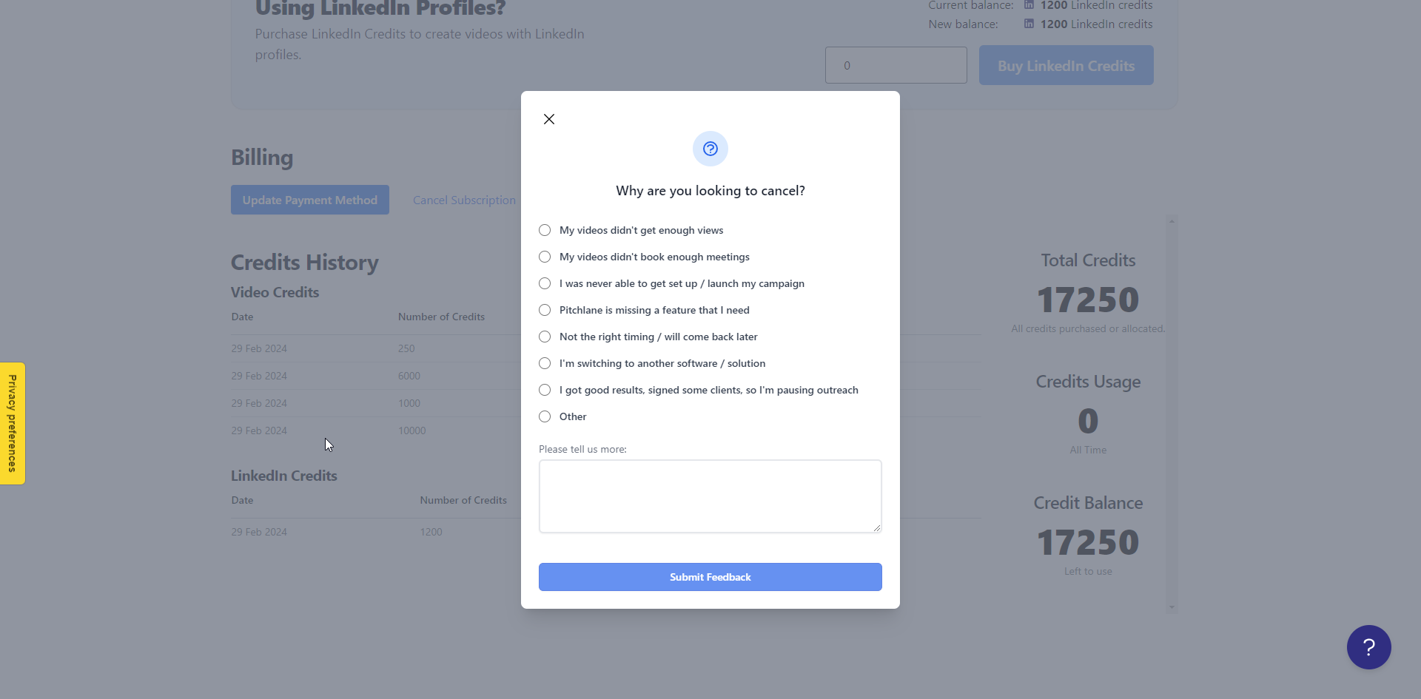Open the help chat bubble icon
Image resolution: width=1421 pixels, height=699 pixels.
(x=1369, y=647)
